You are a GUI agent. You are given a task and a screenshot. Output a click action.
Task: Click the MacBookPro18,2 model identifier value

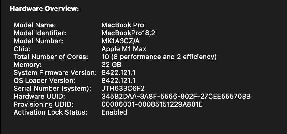coord(128,33)
